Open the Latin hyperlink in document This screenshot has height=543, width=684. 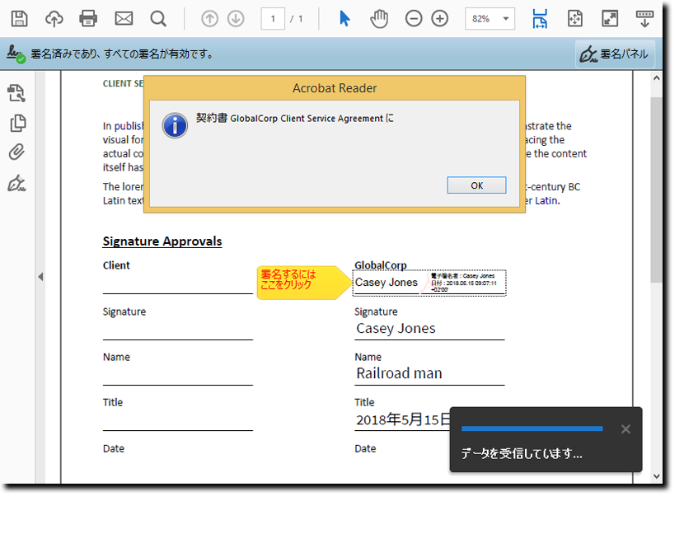546,200
